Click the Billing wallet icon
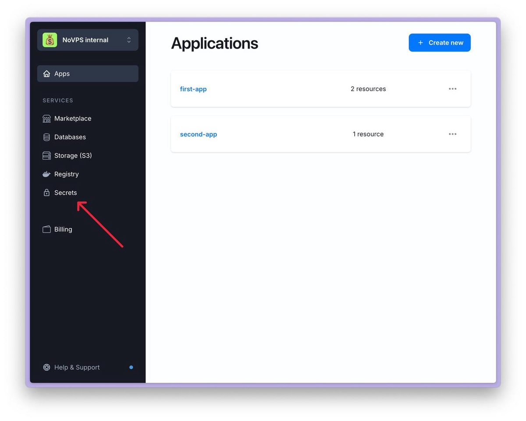 pos(46,229)
